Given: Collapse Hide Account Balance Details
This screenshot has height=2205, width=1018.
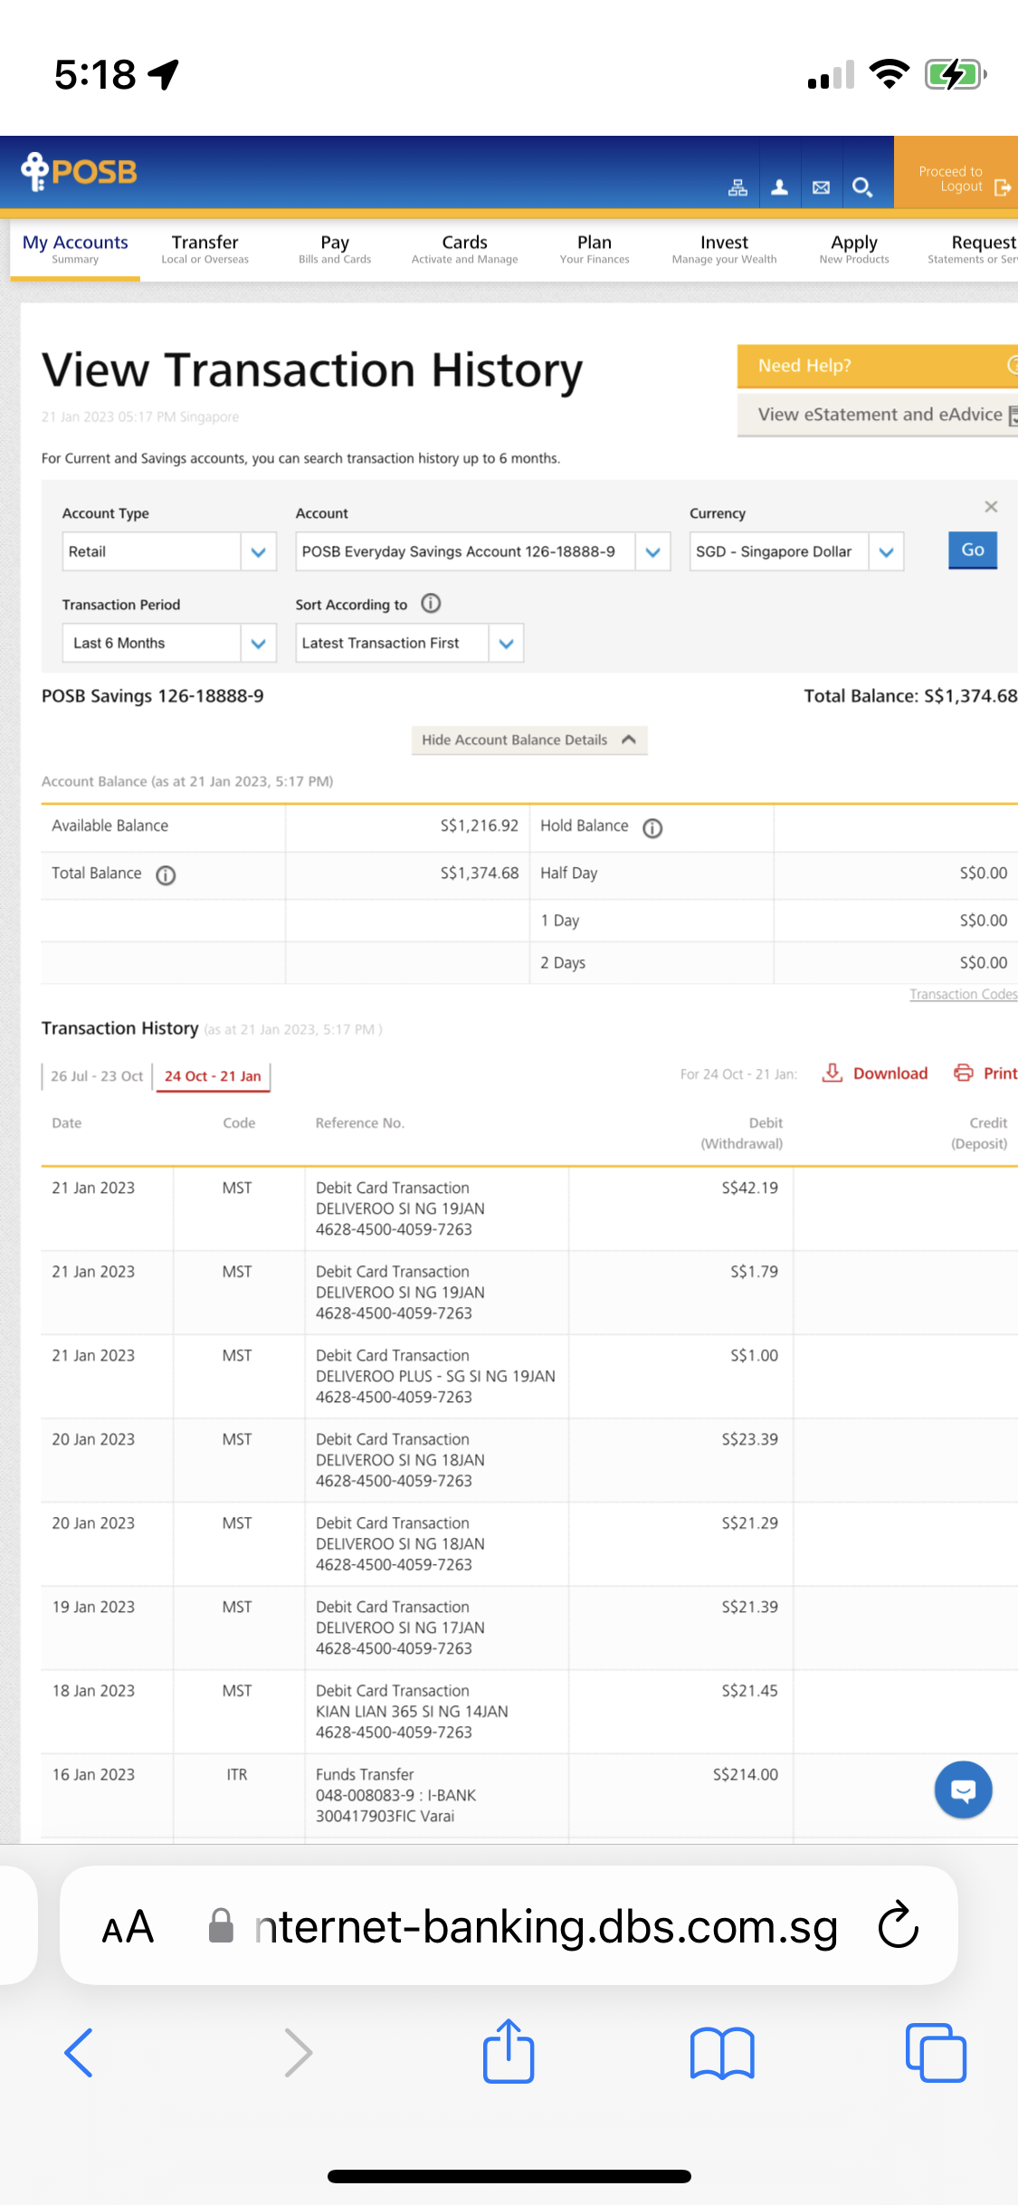Looking at the screenshot, I should (x=529, y=740).
